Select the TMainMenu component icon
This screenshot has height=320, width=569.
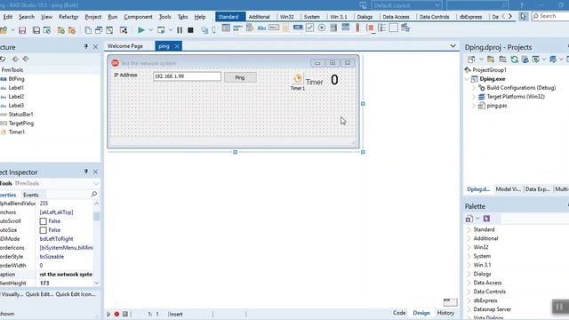pos(237,28)
